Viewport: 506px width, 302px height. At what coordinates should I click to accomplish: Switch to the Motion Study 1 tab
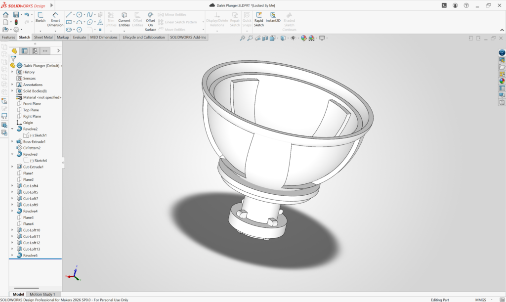coord(43,294)
